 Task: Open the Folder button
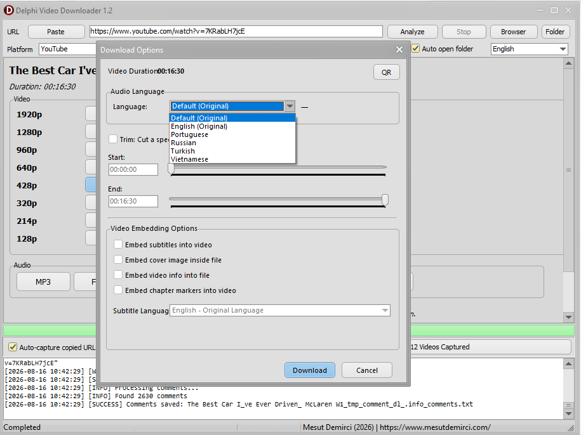point(555,32)
